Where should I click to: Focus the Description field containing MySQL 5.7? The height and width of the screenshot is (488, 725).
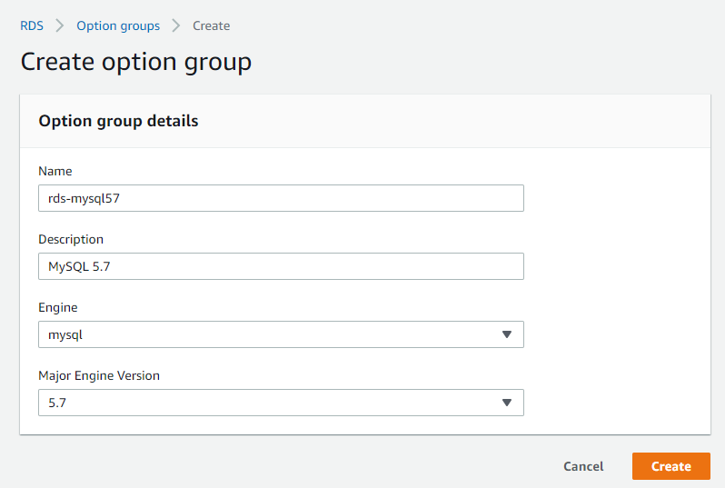point(281,266)
